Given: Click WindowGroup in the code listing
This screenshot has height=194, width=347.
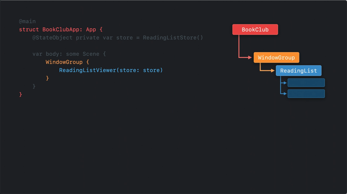Looking at the screenshot, I should click(64, 62).
